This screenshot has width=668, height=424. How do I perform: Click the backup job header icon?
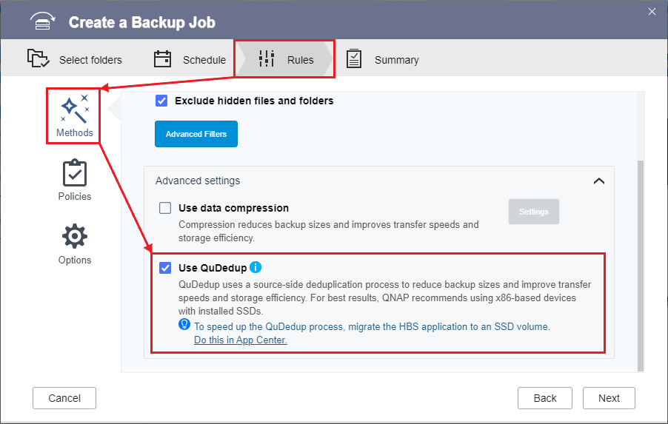pos(42,21)
